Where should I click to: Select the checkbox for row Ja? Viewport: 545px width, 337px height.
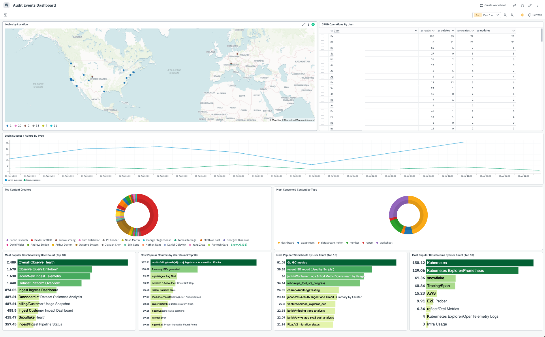pyautogui.click(x=322, y=54)
